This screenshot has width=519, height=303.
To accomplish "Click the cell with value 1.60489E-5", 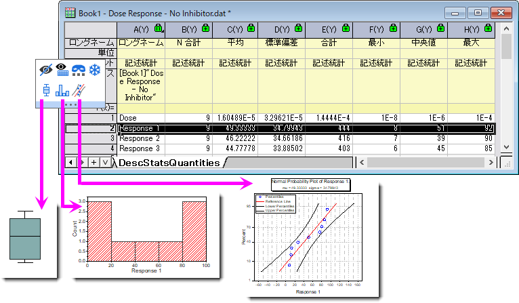I will (x=235, y=118).
